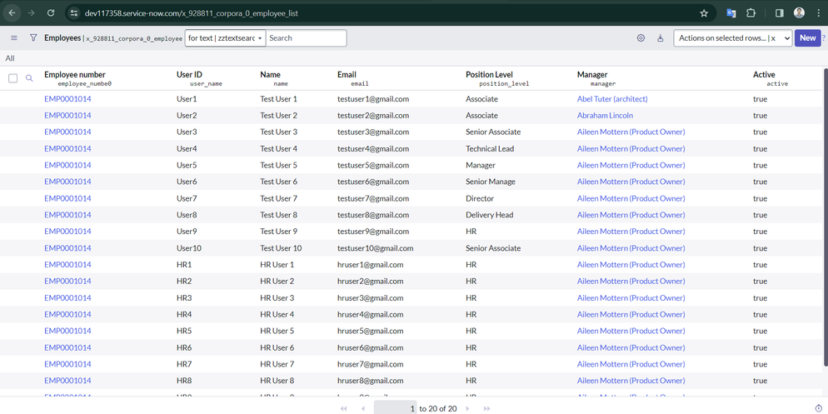
Task: Open the list hamburger context menu
Action: click(x=14, y=38)
